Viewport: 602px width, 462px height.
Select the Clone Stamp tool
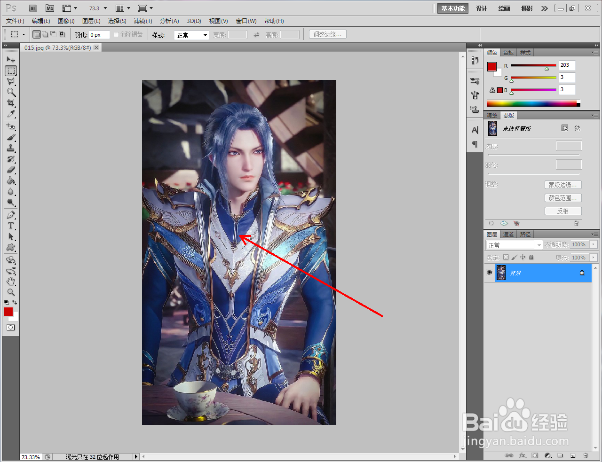click(11, 149)
